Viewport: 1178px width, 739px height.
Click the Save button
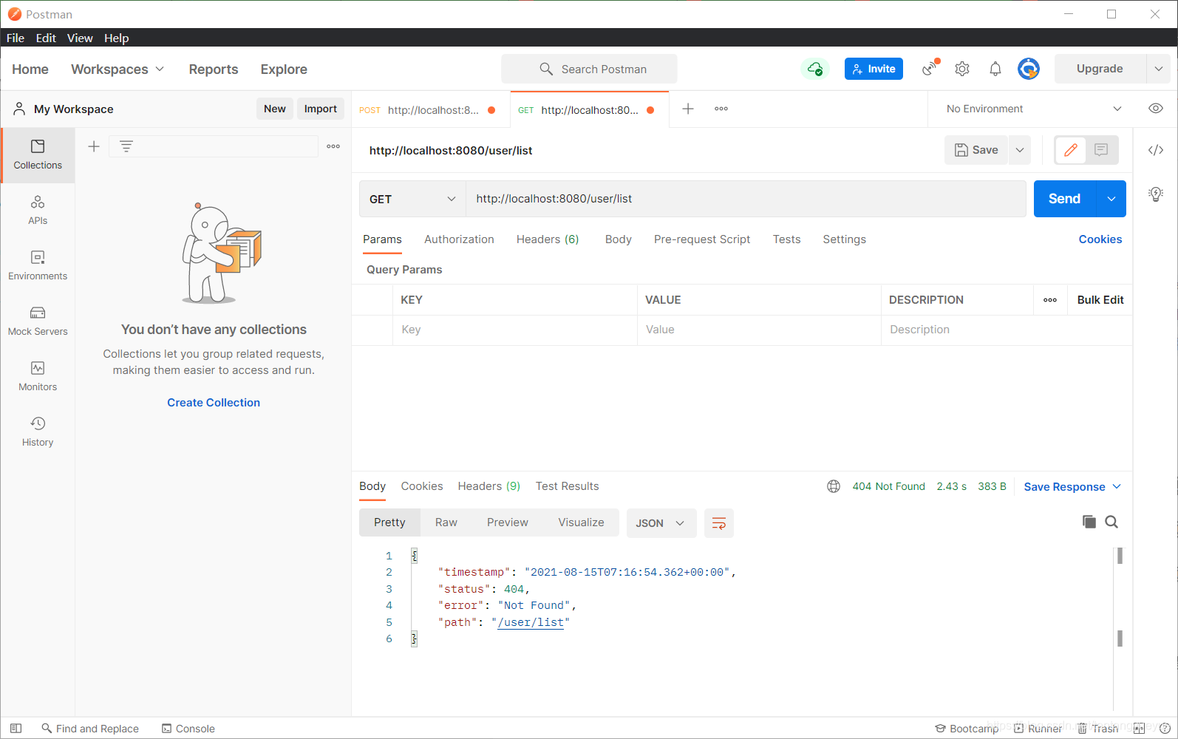coord(976,150)
